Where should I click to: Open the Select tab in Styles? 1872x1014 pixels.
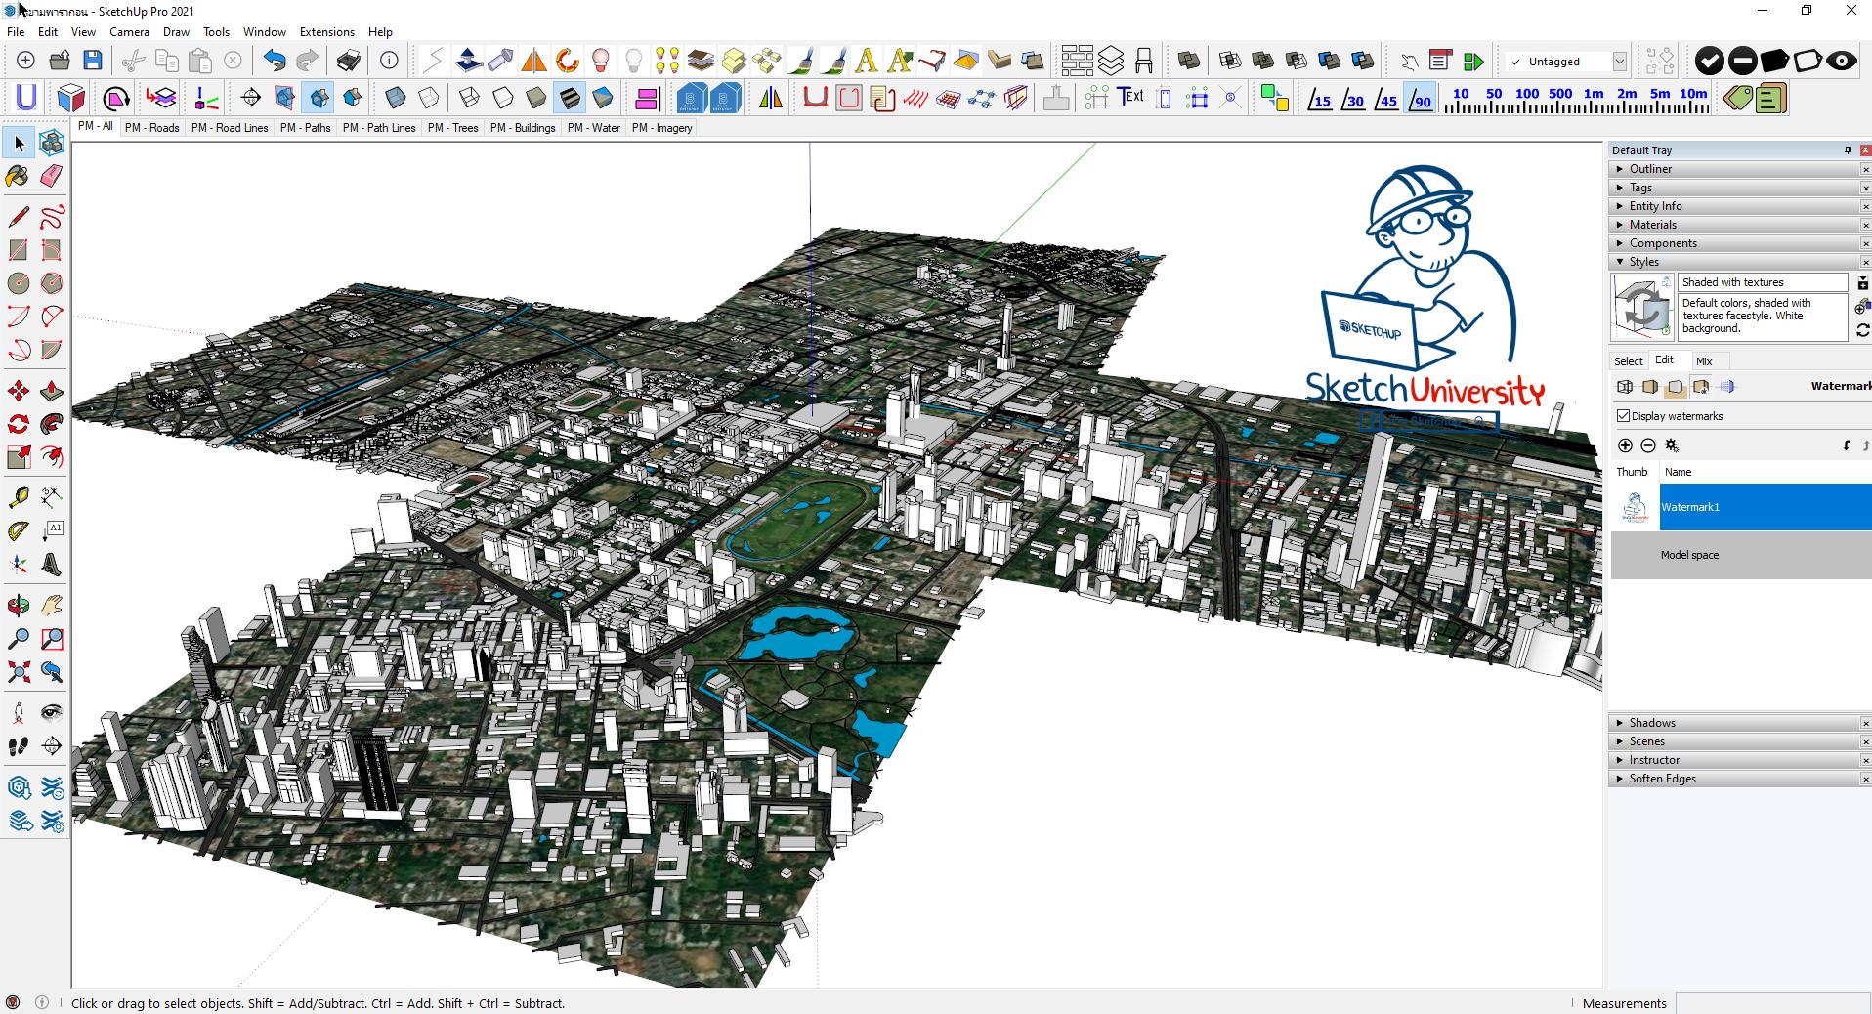1628,361
